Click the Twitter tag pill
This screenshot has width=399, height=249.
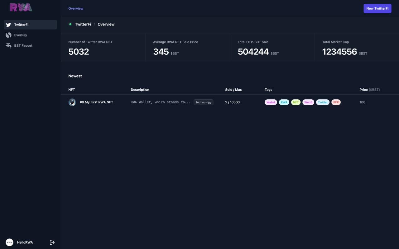pyautogui.click(x=323, y=102)
